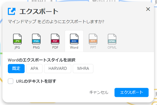Pick the PDF export format icon
The width and height of the screenshot is (157, 105).
(x=55, y=39)
